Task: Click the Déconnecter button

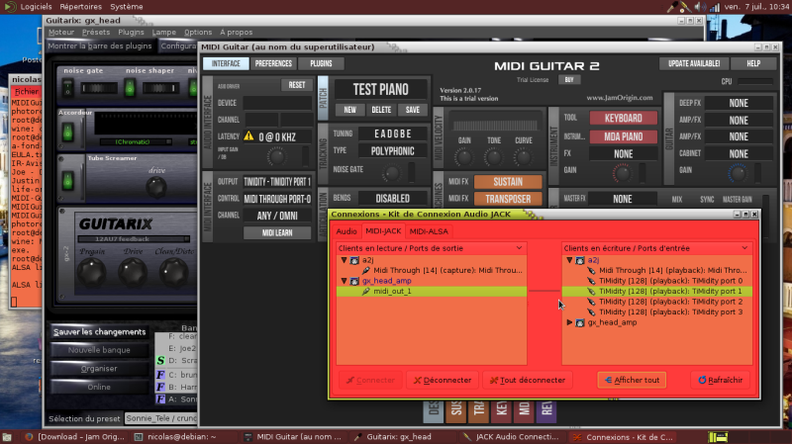Action: [443, 380]
